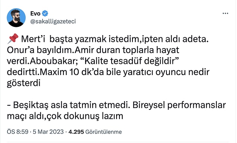Open the @sakalligazeteci handle link
Screen dimensions: 237x143
point(53,21)
